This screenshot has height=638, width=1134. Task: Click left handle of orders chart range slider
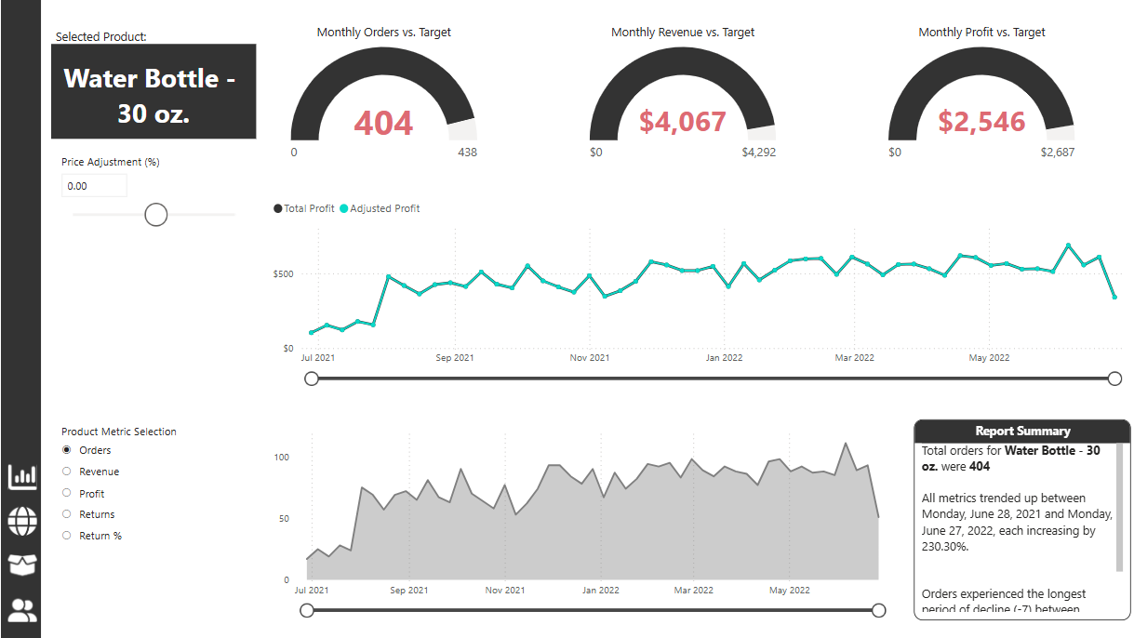(x=307, y=610)
